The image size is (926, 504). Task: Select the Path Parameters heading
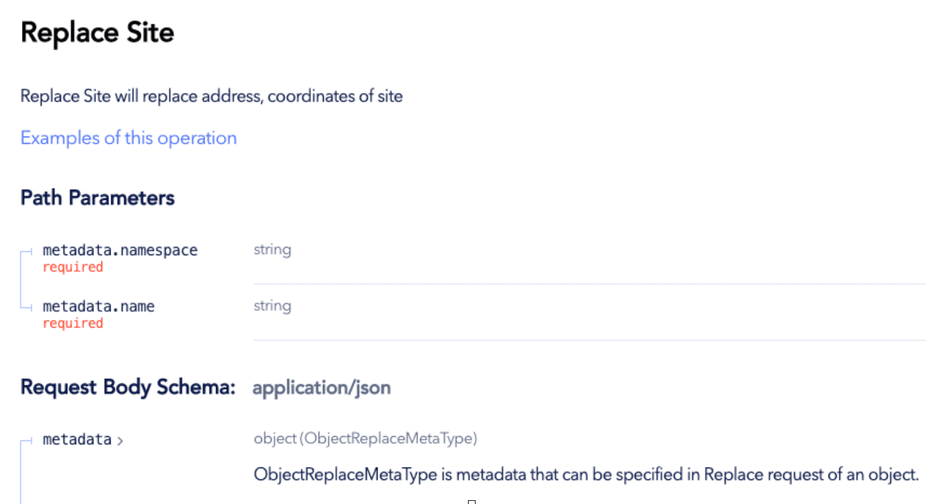[97, 198]
